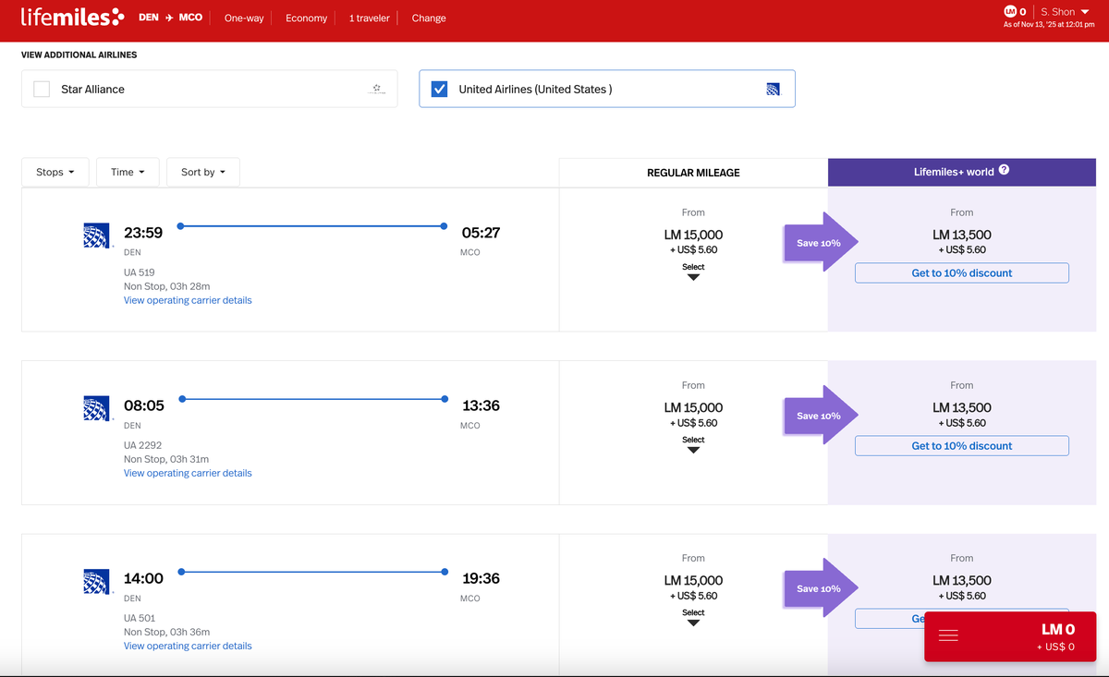Viewport: 1109px width, 677px height.
Task: Click the lifemiles logo in the header
Action: 71,17
